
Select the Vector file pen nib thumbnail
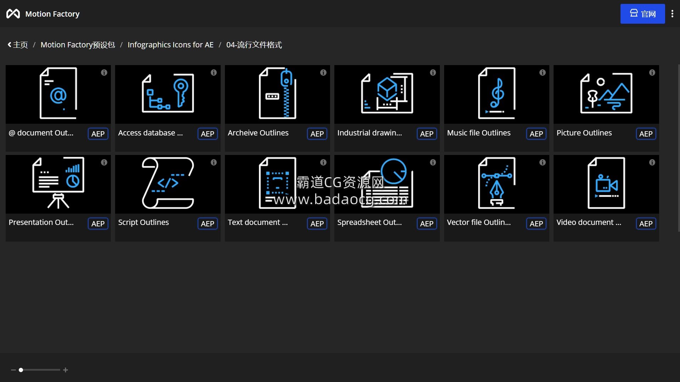(497, 184)
